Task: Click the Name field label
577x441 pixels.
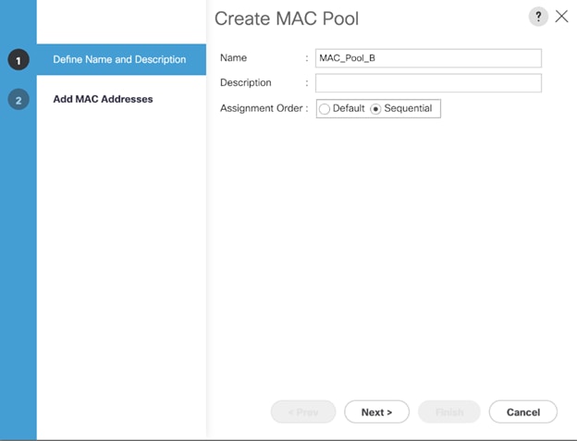Action: [233, 57]
